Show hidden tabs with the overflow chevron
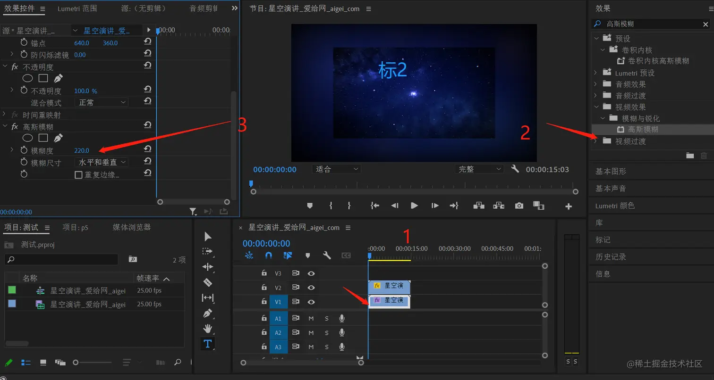Viewport: 714px width, 380px height. [235, 8]
